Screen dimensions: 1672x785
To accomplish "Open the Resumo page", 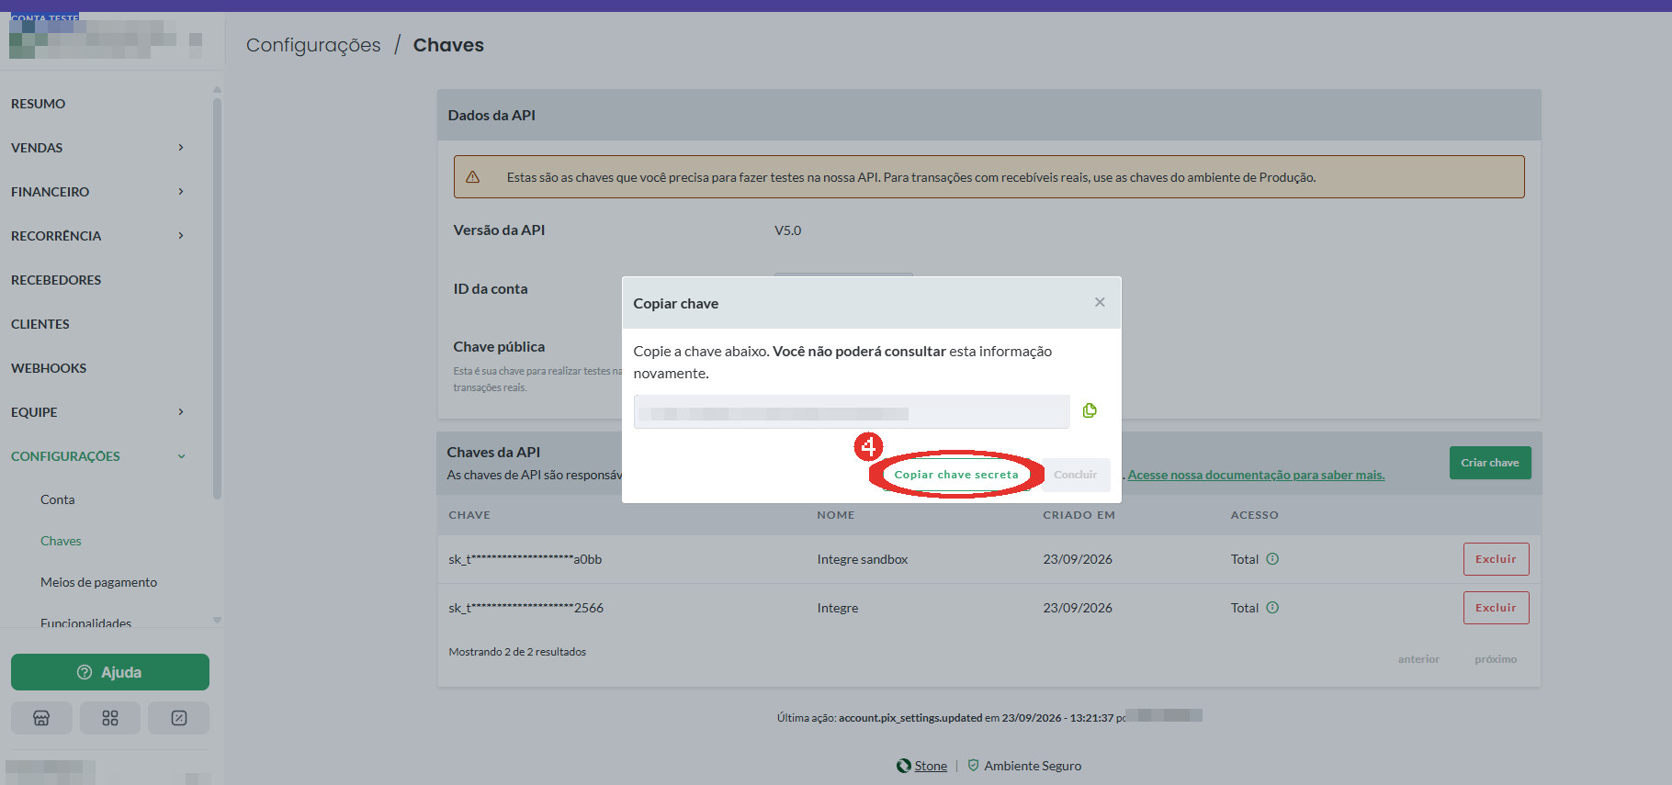I will tap(39, 104).
